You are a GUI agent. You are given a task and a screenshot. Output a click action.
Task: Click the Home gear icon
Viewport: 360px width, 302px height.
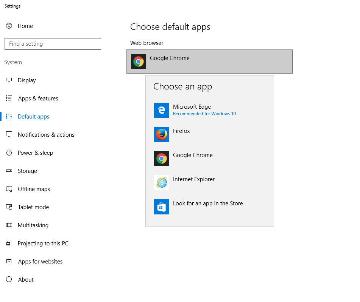(9, 26)
